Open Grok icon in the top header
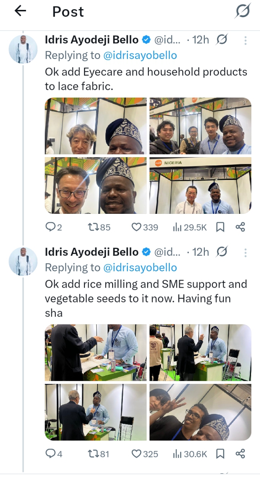Viewport: 260px width, 484px height. pos(242,11)
